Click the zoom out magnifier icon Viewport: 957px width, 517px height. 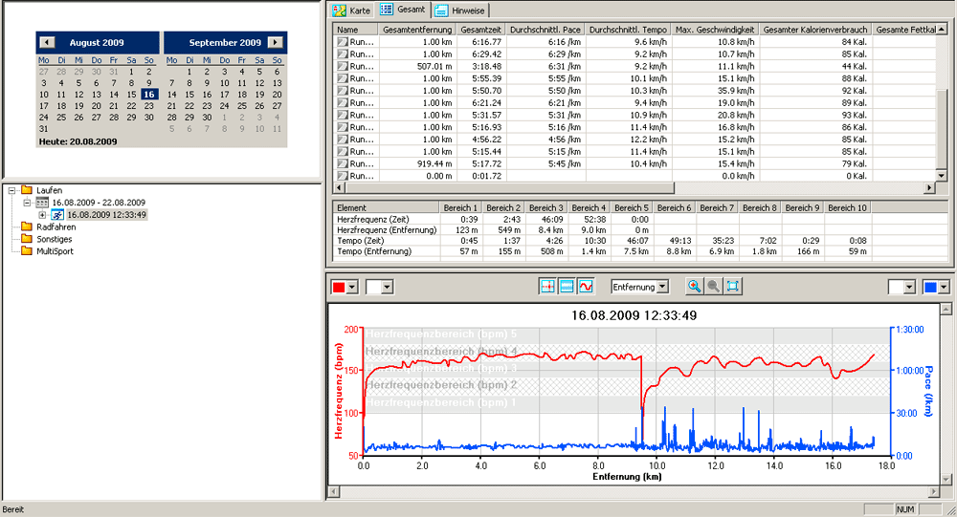coord(713,287)
